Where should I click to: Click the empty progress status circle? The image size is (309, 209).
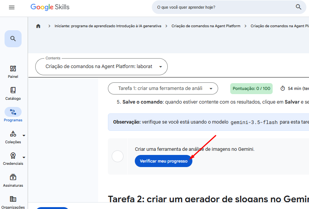(118, 156)
